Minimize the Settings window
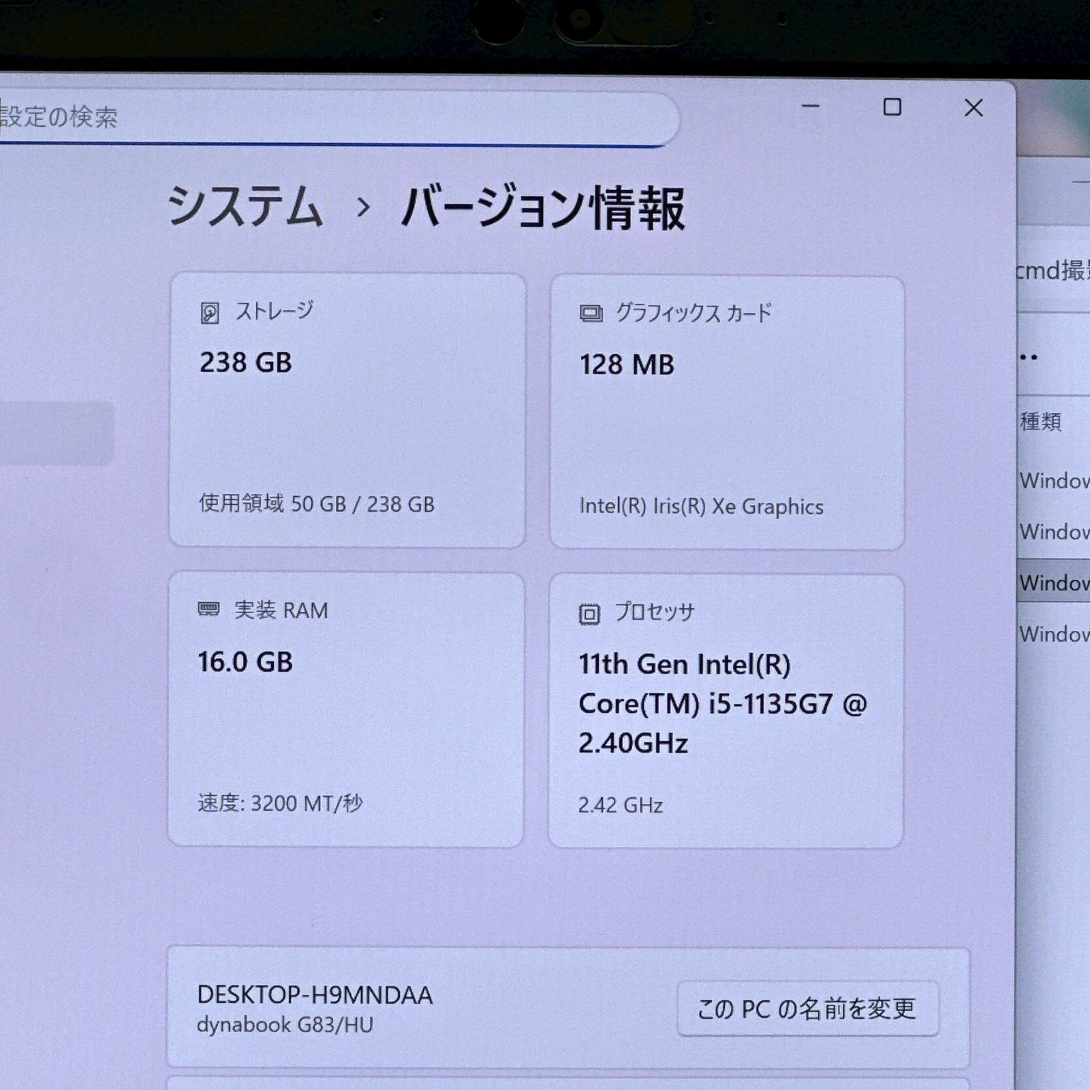Image resolution: width=1090 pixels, height=1090 pixels. 810,108
